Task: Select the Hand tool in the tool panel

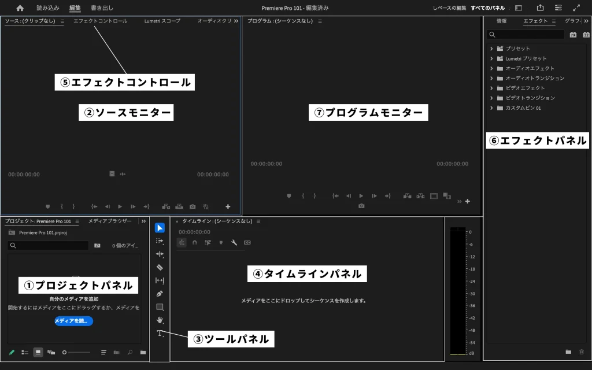Action: pos(159,320)
